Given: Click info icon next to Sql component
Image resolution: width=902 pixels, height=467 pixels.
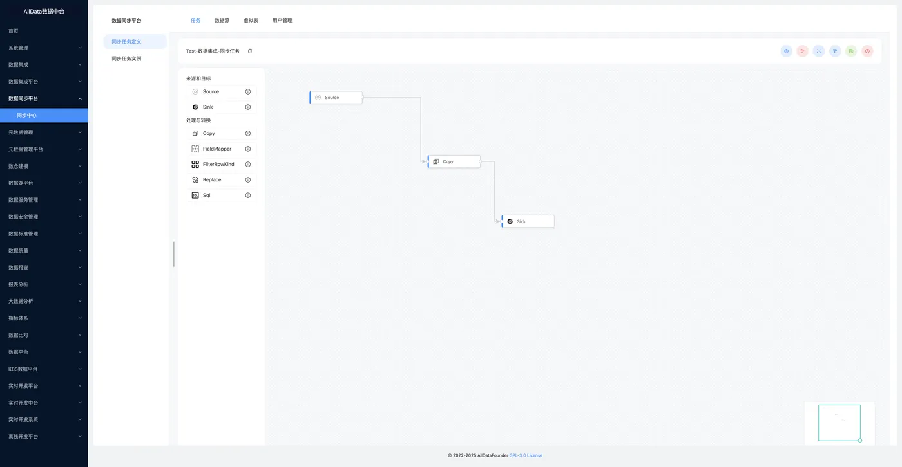Looking at the screenshot, I should coord(248,195).
